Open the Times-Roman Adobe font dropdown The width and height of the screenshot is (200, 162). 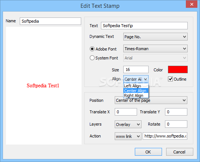[155, 48]
